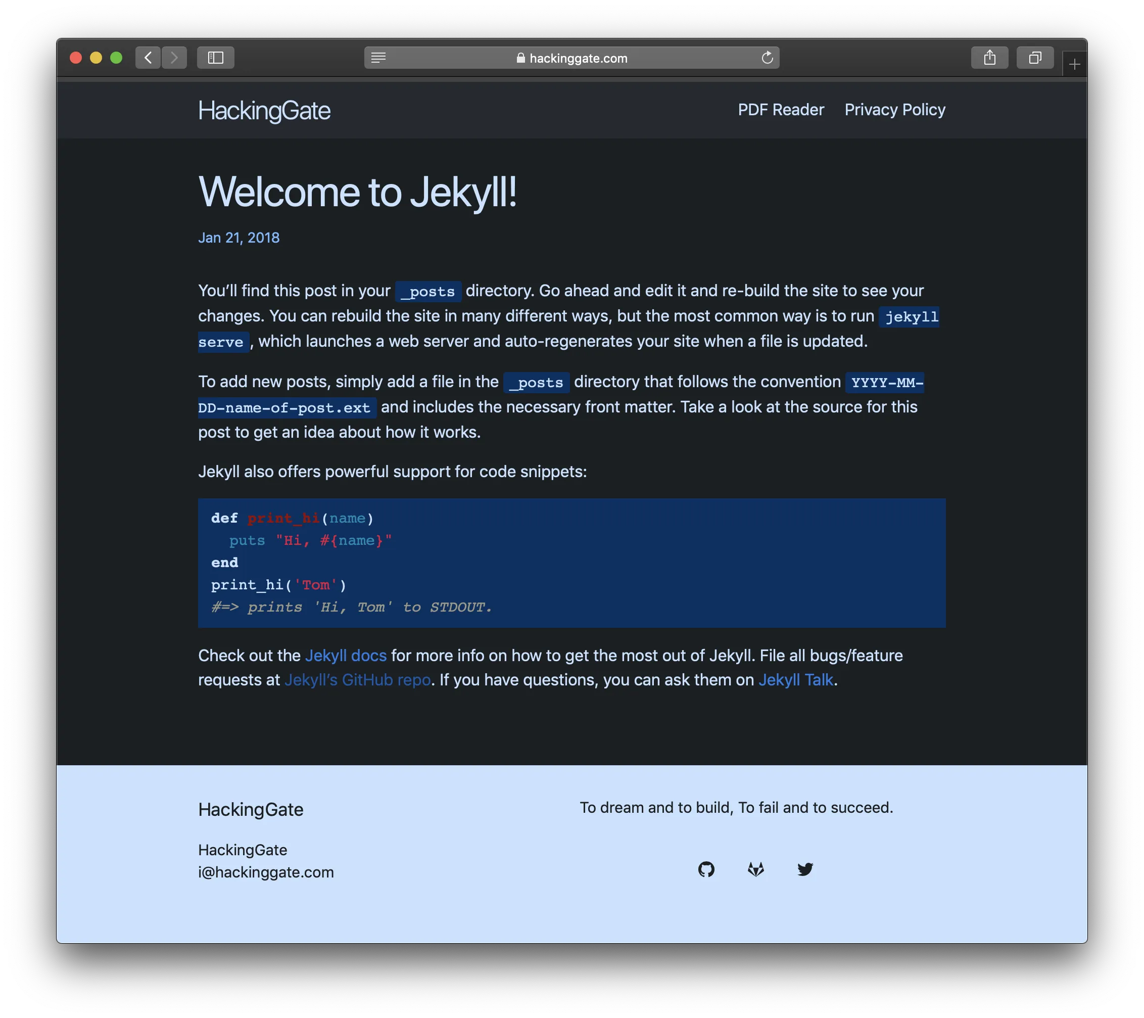Screen dimensions: 1144x1018
Task: Open the GitLab profile icon in footer
Action: pos(755,869)
